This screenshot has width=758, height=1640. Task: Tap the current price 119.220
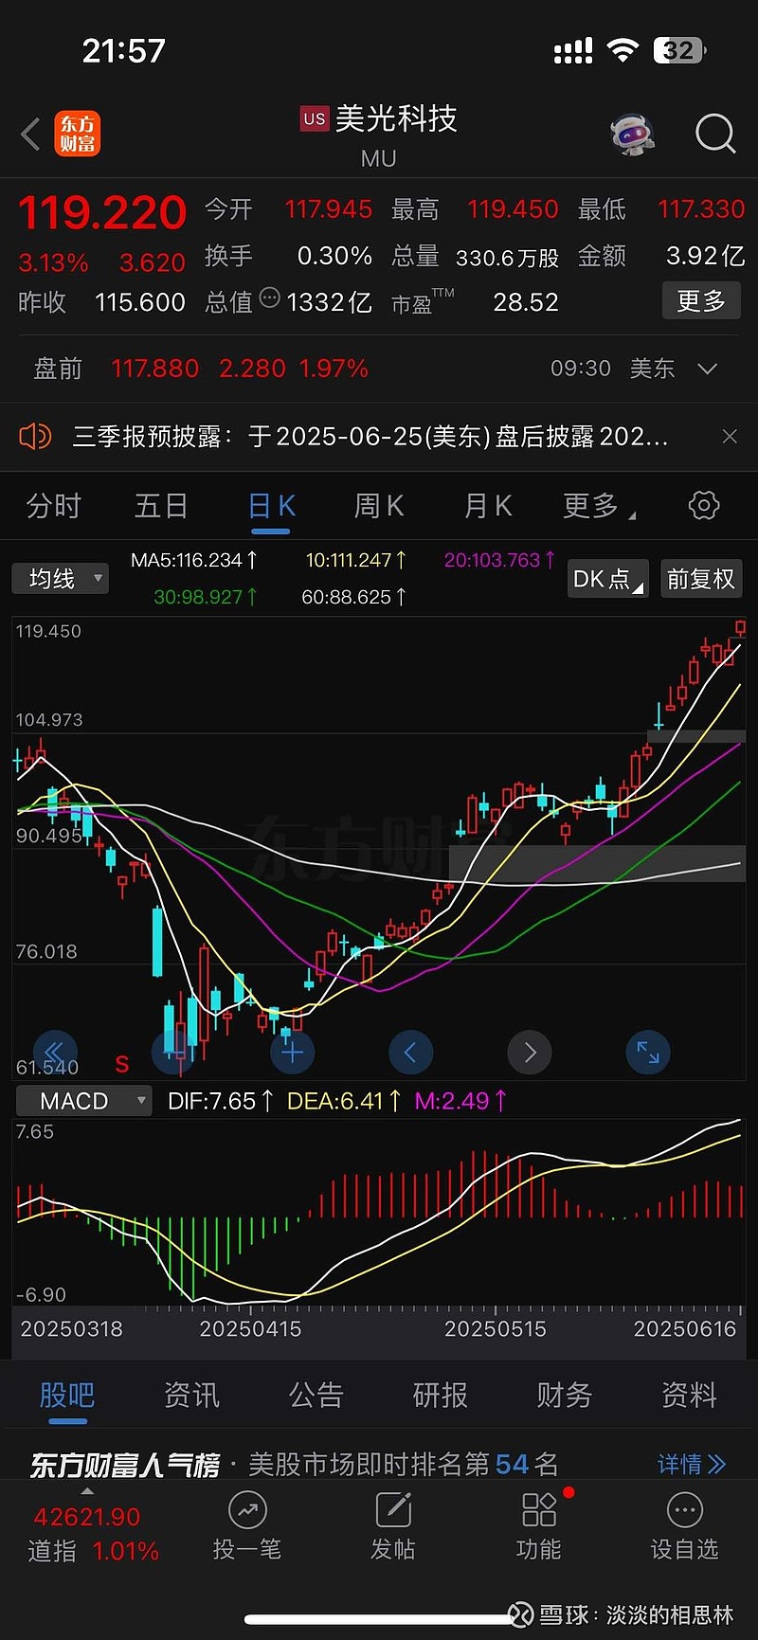pos(102,212)
